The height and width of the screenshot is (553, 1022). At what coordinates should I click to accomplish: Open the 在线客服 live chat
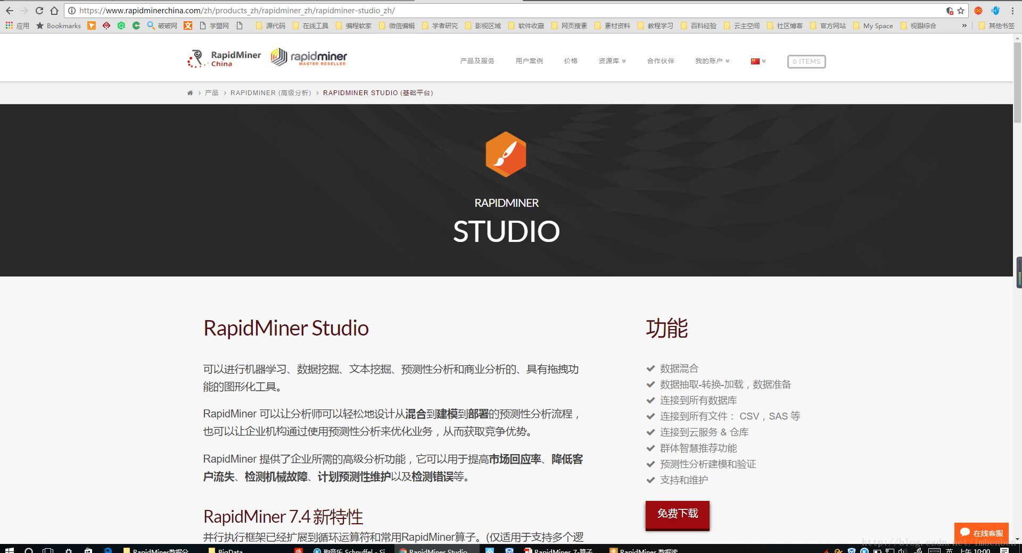(x=982, y=533)
